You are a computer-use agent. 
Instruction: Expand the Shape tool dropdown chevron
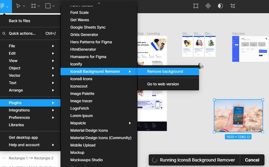(x=53, y=6)
